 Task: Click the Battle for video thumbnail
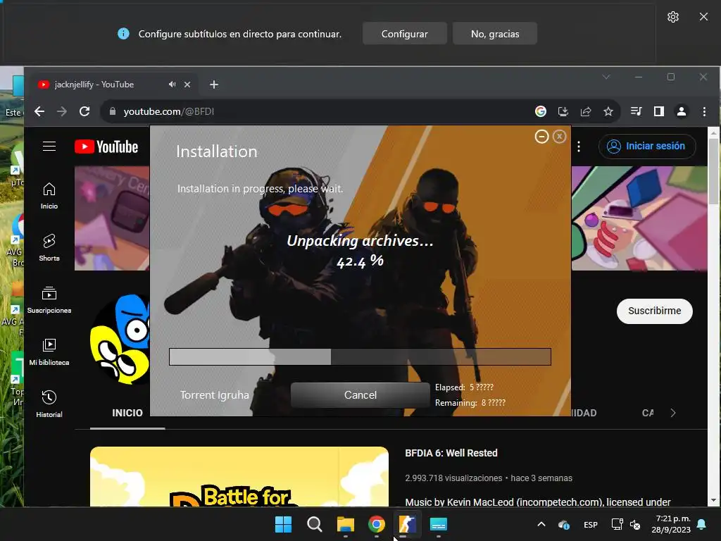239,477
